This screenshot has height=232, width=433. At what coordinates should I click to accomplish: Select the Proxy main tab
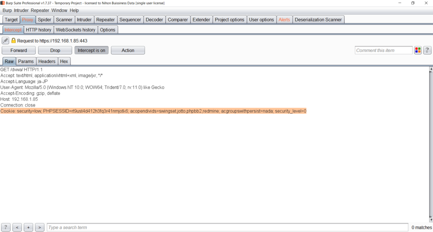pos(27,19)
